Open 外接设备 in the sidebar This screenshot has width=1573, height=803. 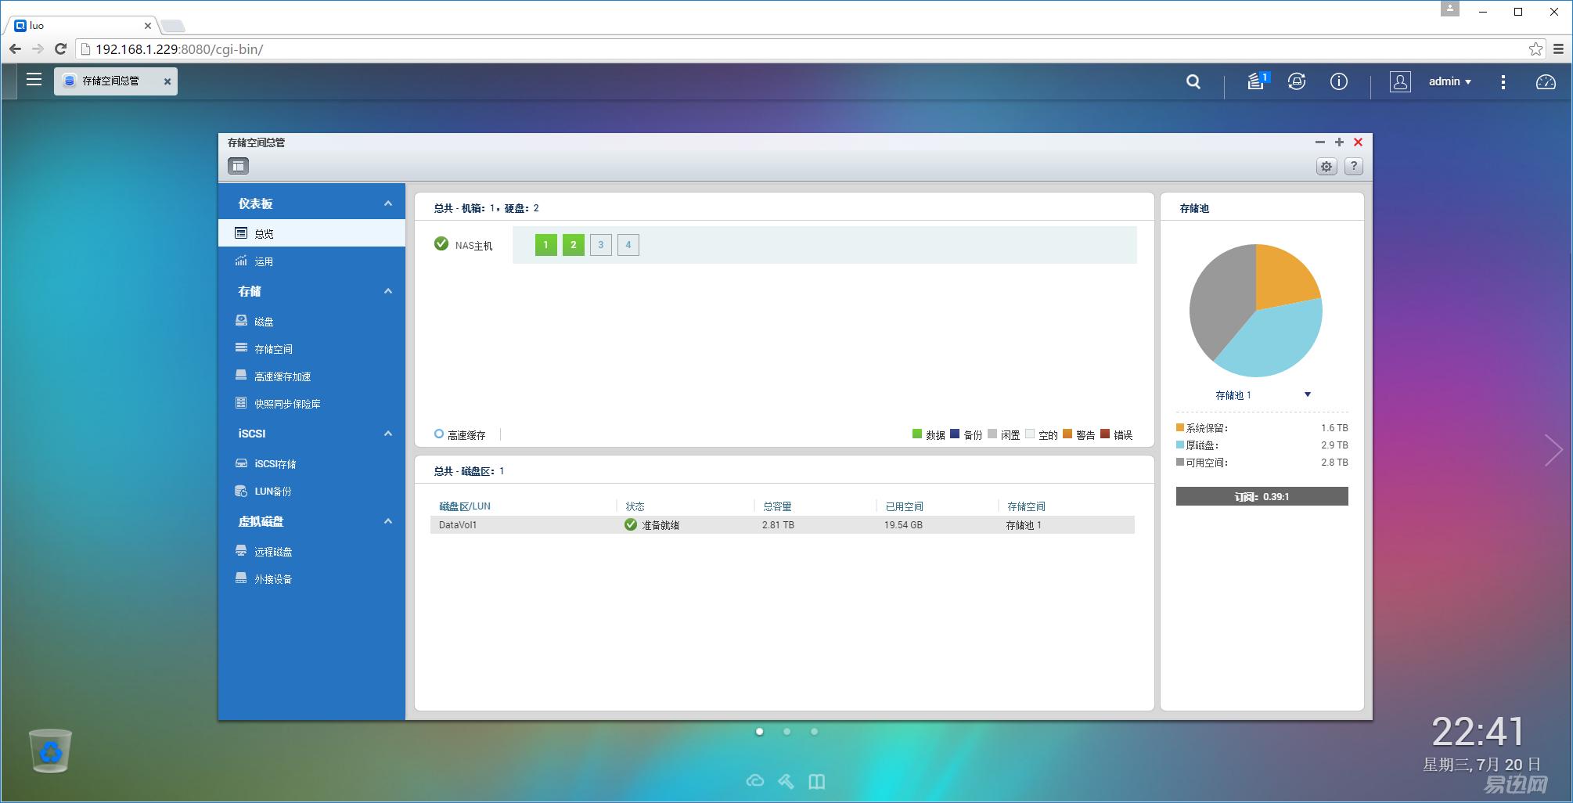pos(311,578)
